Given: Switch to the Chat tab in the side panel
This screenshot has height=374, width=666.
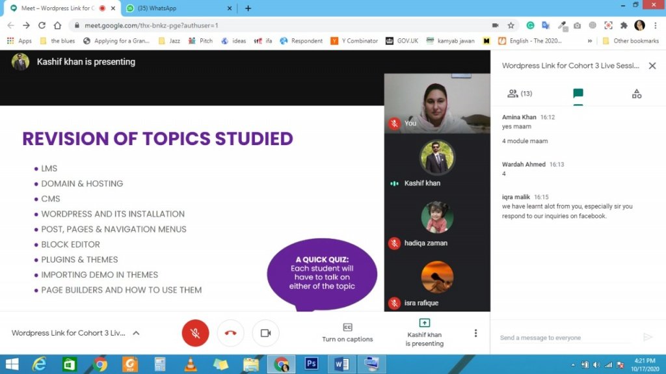Looking at the screenshot, I should tap(578, 94).
